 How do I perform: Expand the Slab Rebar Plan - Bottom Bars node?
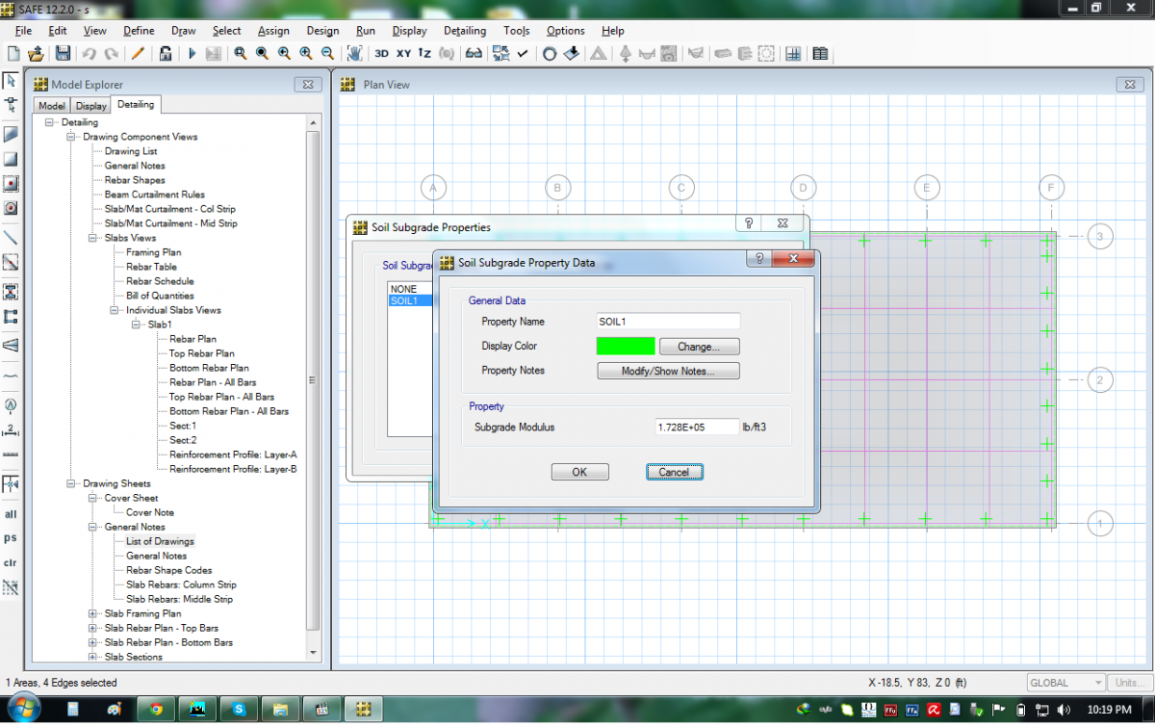tap(93, 642)
